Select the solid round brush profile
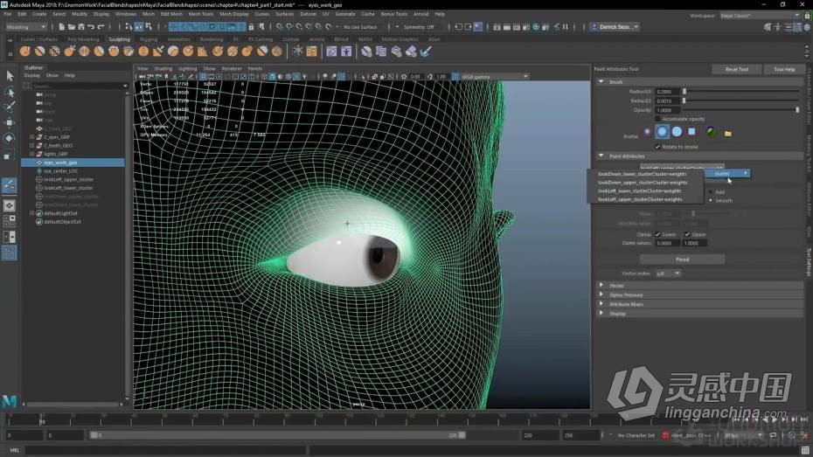 click(677, 132)
